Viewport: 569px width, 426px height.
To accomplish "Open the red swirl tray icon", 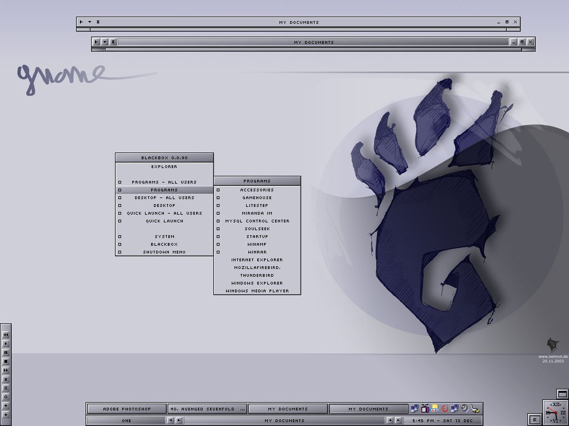I will [445, 409].
